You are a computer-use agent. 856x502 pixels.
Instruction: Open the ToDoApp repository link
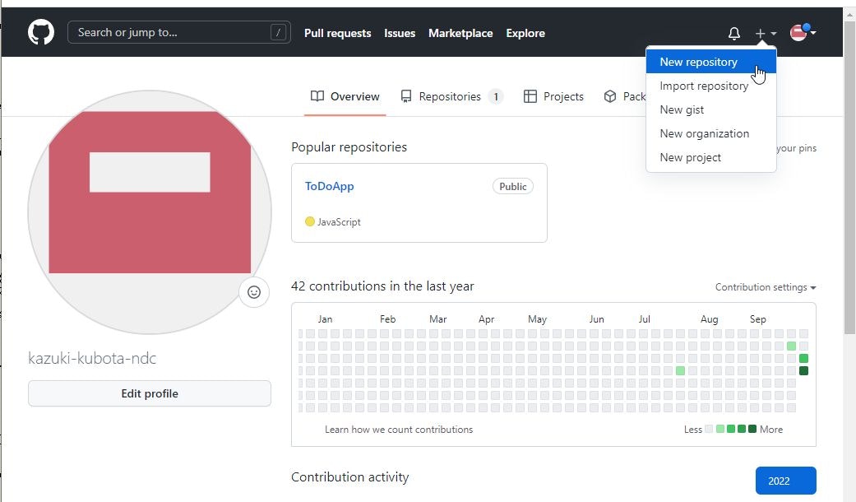pos(330,186)
